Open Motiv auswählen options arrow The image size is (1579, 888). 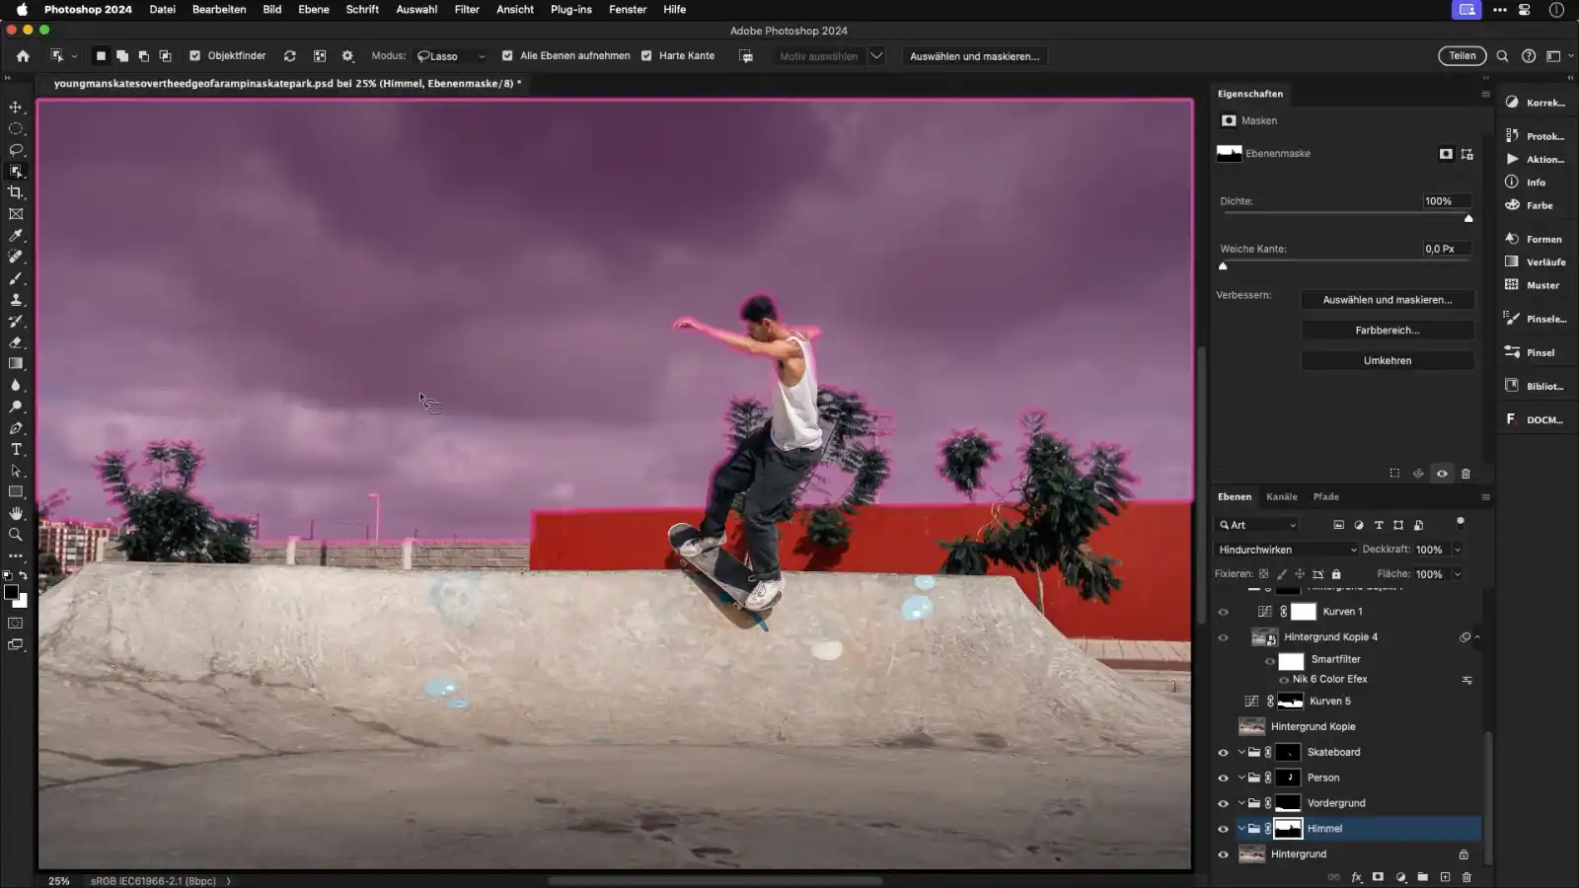[876, 56]
